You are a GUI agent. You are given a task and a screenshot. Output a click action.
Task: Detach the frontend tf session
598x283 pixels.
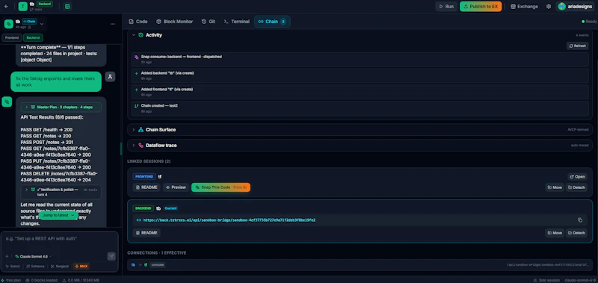click(x=576, y=187)
